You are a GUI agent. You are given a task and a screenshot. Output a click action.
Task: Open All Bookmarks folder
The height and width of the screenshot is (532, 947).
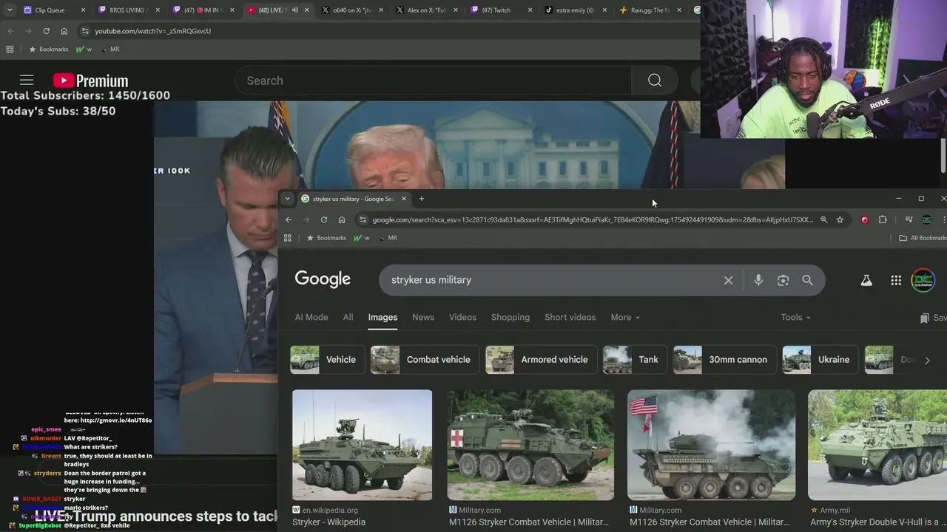click(x=922, y=238)
